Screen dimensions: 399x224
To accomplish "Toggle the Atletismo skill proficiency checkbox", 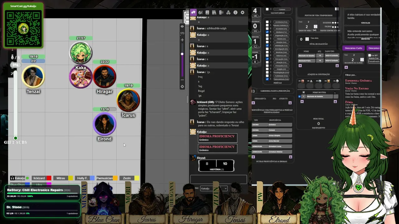I will pos(267,32).
